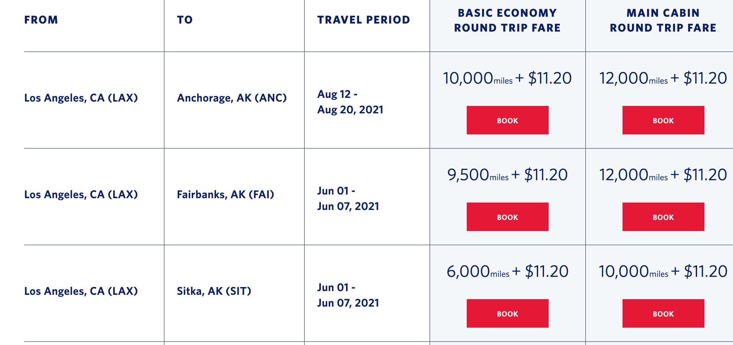Book Basic Economy fare to Fairbanks

pyautogui.click(x=507, y=217)
